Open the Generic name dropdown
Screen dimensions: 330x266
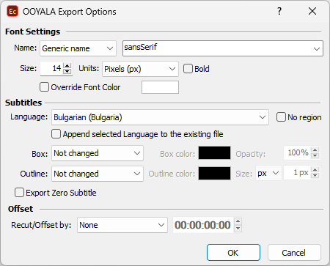click(78, 48)
